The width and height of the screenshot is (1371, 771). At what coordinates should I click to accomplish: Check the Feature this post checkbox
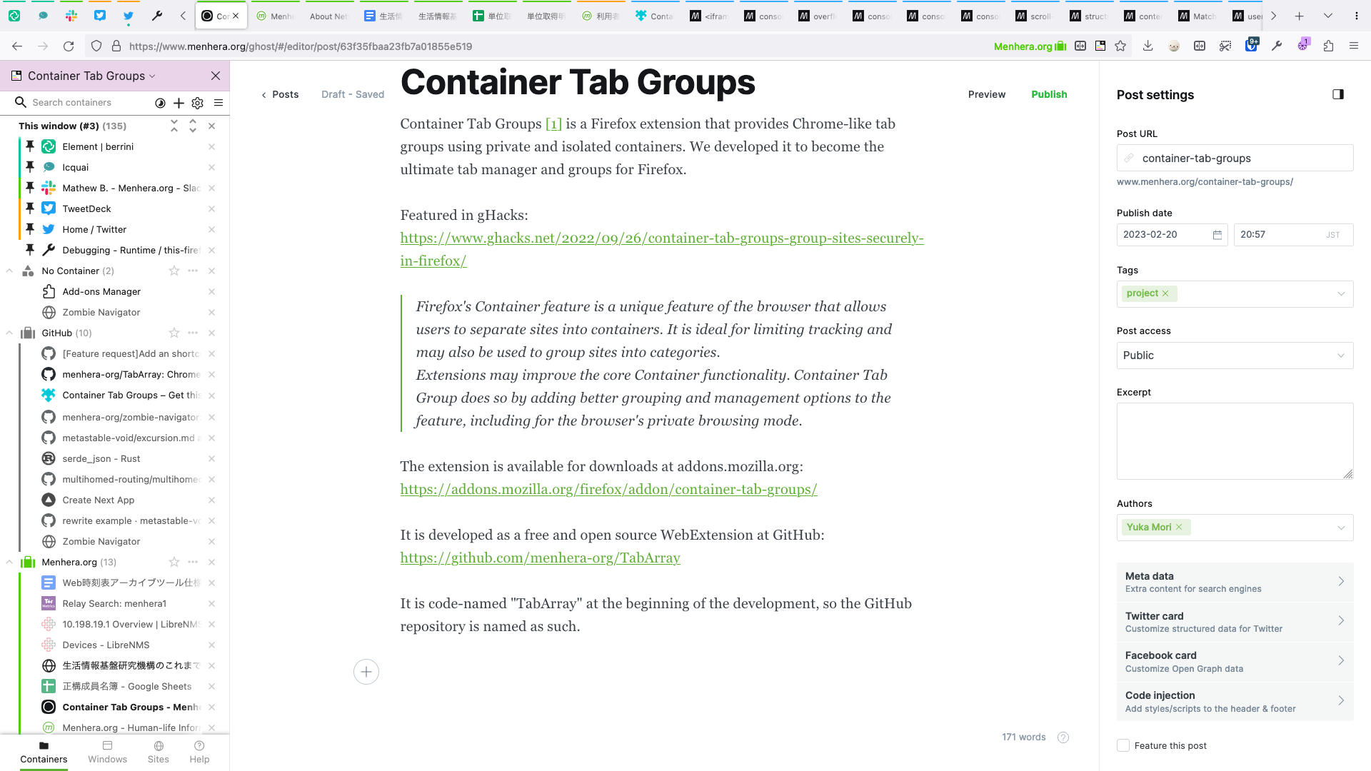(1123, 746)
